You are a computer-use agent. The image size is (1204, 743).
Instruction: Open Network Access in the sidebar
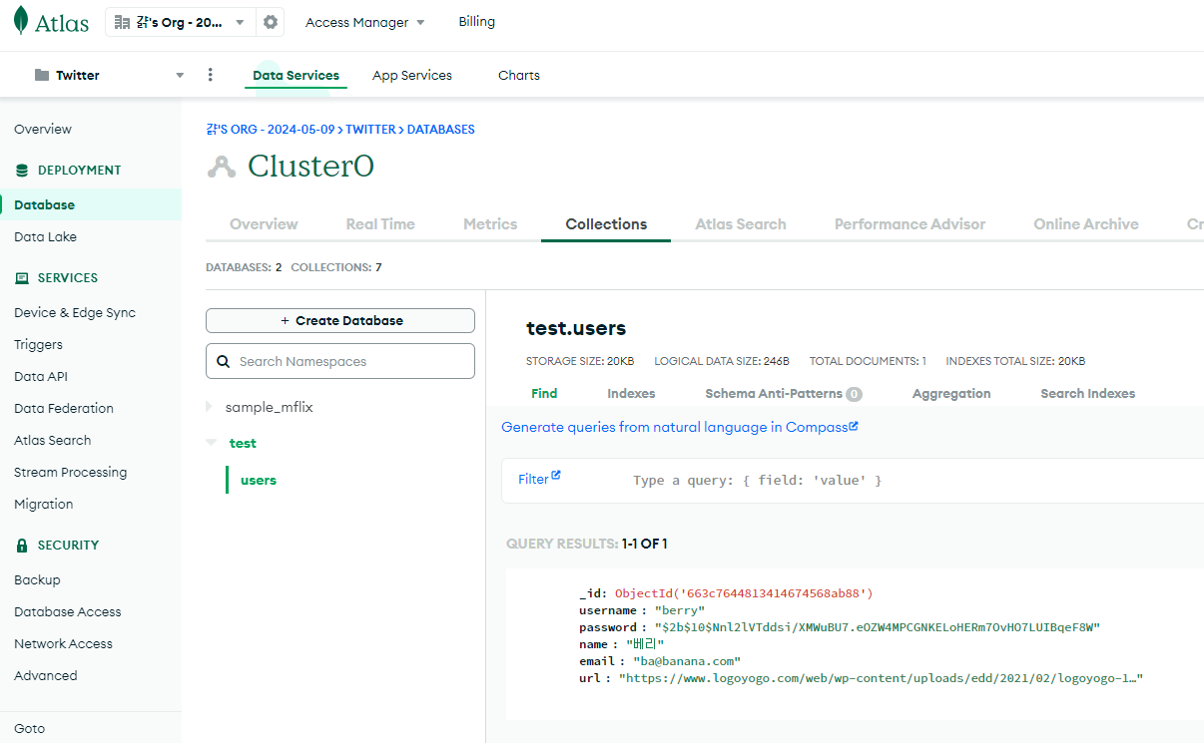point(63,644)
